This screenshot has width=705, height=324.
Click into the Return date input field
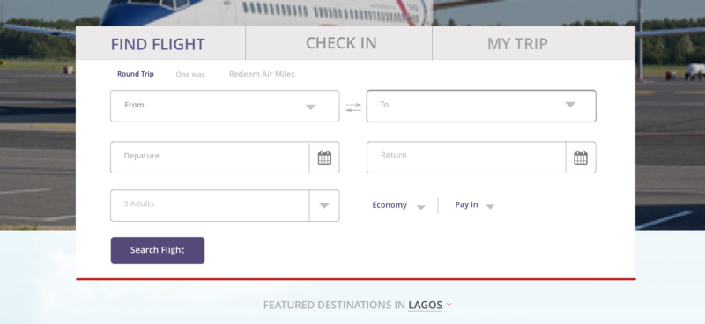(466, 158)
